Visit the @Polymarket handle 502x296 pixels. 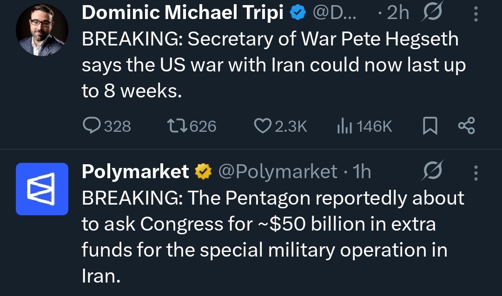277,172
